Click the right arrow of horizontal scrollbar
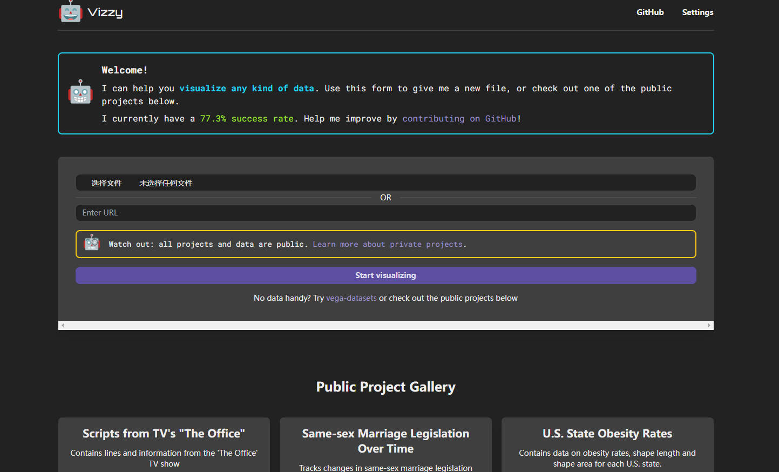 (709, 325)
